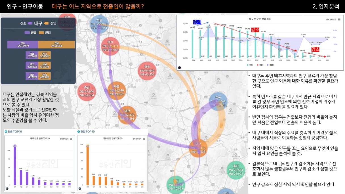Viewport: 345px width, 194px height.
Task: Click the 2025 label on the trend chart axis
Action: 327,60
